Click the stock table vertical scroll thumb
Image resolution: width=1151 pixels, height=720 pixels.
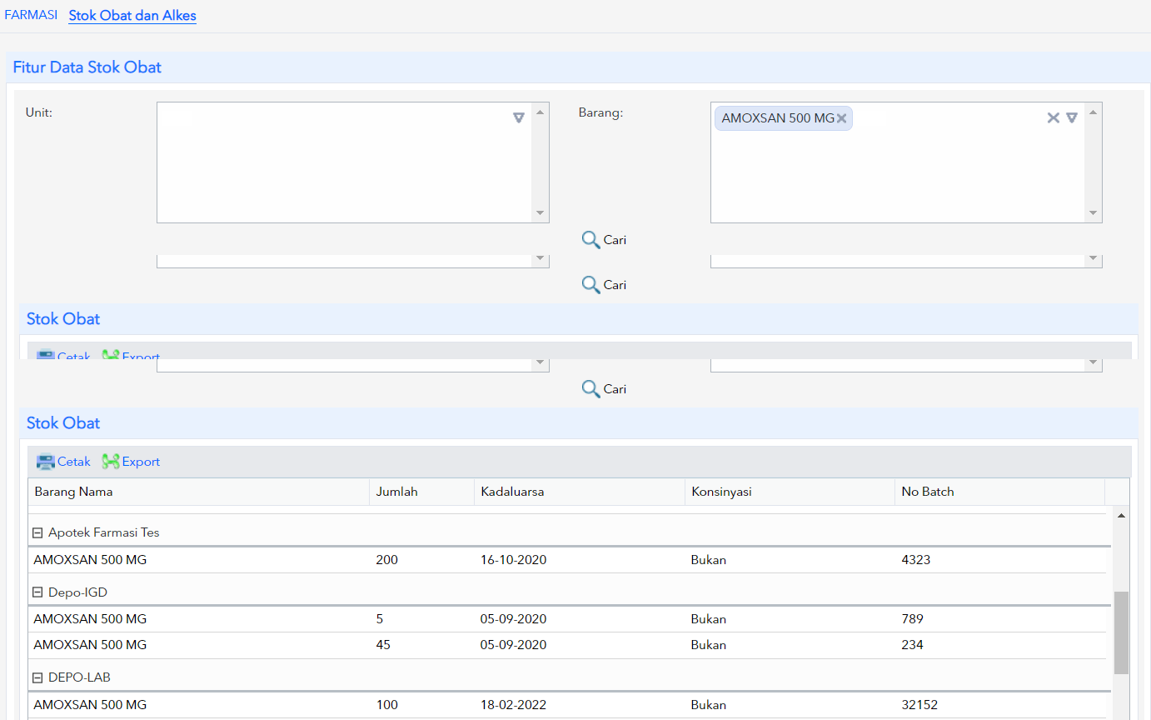1121,632
